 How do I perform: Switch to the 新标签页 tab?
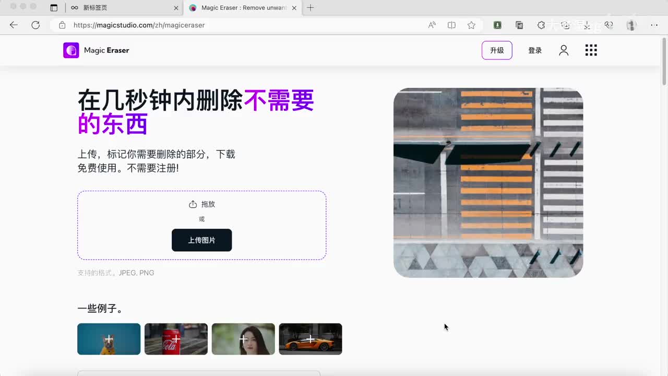coord(120,8)
